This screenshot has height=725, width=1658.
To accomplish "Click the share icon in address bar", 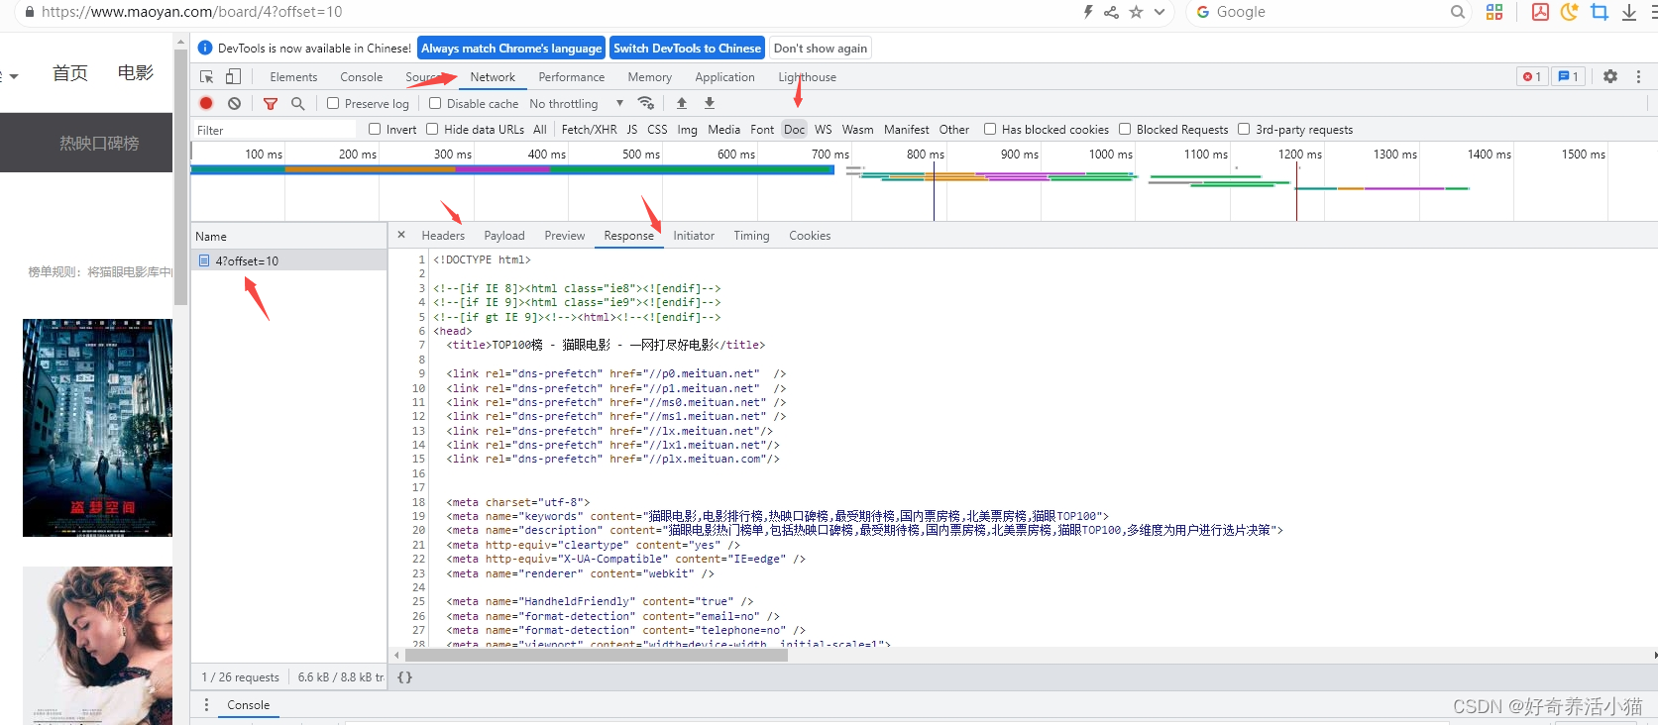I will coord(1111,12).
